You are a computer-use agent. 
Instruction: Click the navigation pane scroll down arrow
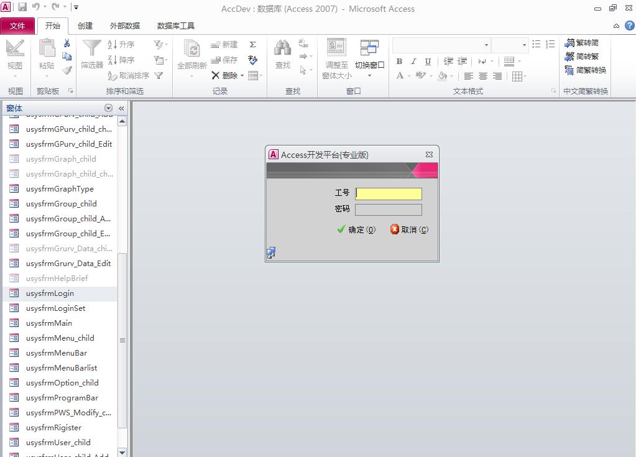point(122,452)
